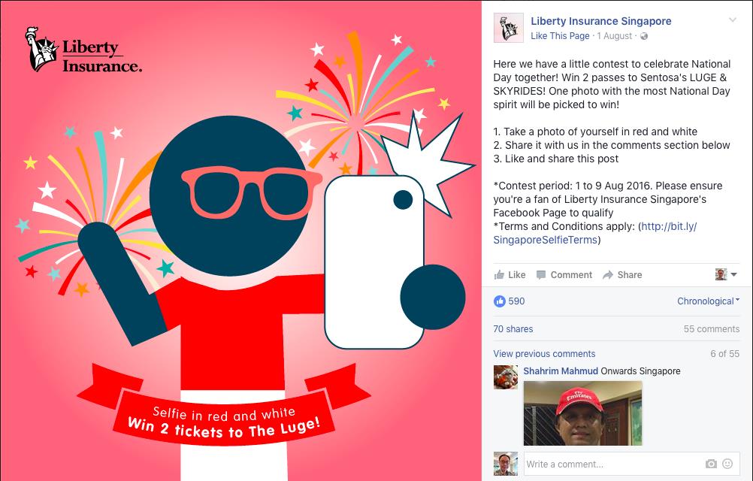Open Shahrim Mahmud's profile name
753x481 pixels.
(561, 371)
